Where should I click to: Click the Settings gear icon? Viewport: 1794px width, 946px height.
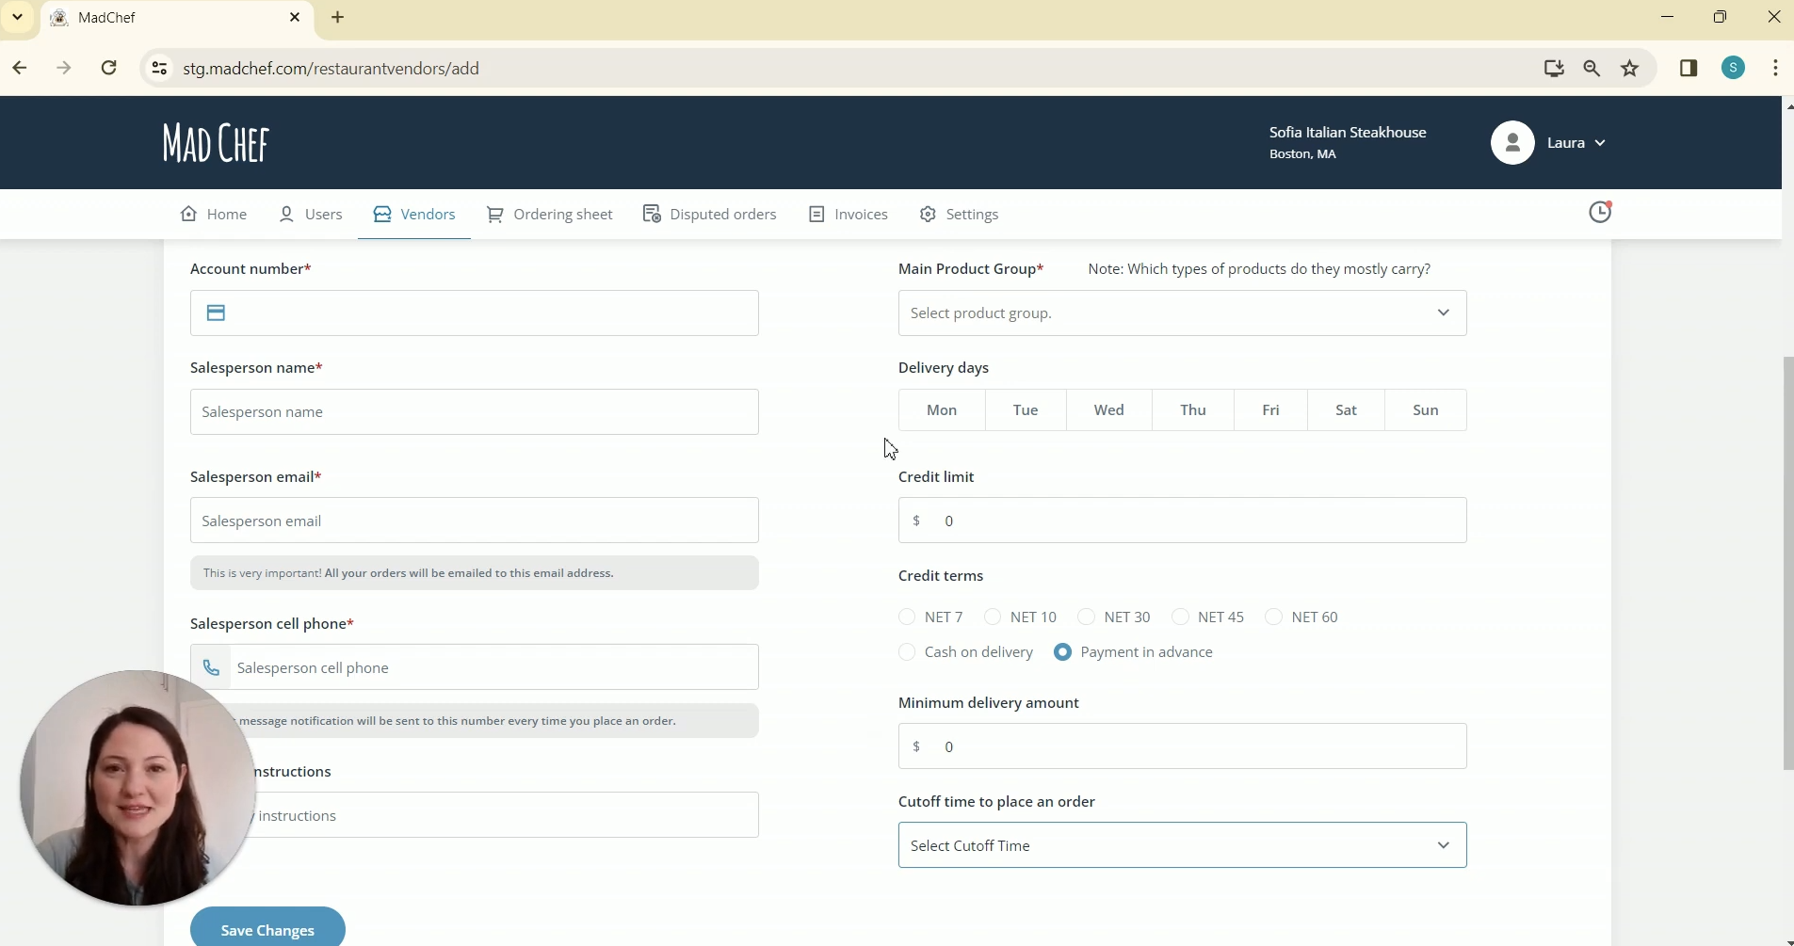pyautogui.click(x=929, y=216)
